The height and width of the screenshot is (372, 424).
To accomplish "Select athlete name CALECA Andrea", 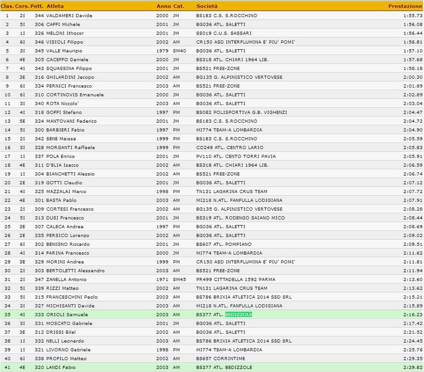I will tap(65, 227).
